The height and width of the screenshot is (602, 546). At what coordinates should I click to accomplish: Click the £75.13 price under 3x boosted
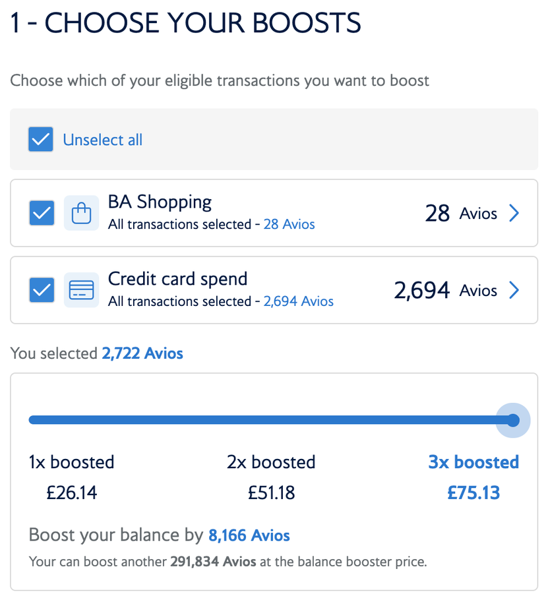(473, 492)
